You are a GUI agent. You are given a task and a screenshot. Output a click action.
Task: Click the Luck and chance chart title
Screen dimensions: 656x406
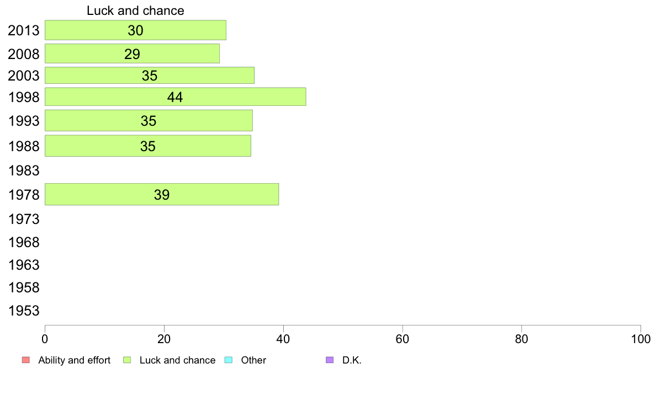pyautogui.click(x=135, y=10)
